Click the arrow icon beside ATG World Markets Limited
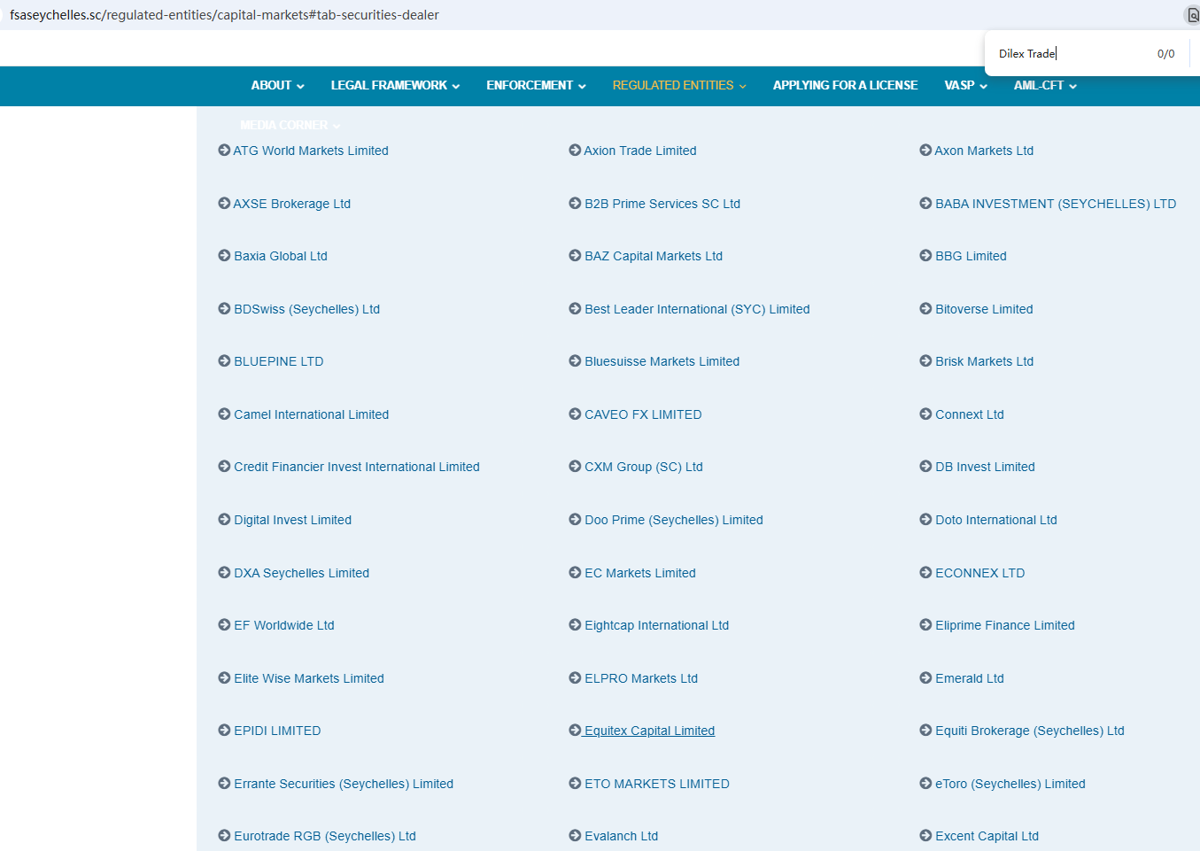 coord(224,151)
